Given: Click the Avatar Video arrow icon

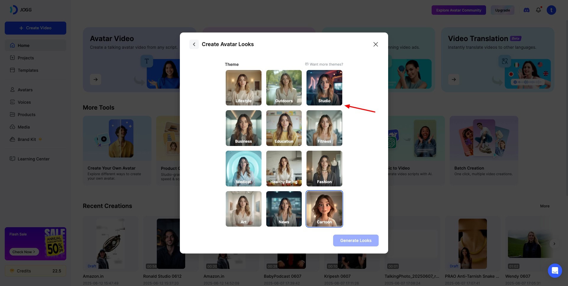Looking at the screenshot, I should coord(96,79).
